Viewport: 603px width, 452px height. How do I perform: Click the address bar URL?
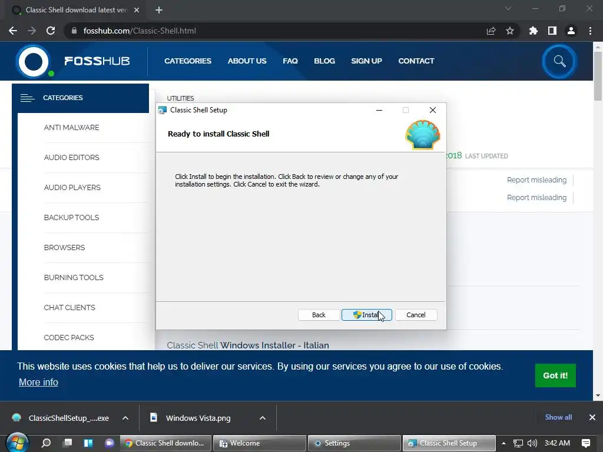[140, 31]
